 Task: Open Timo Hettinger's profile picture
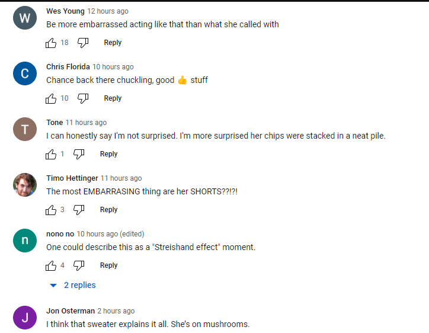pyautogui.click(x=25, y=185)
